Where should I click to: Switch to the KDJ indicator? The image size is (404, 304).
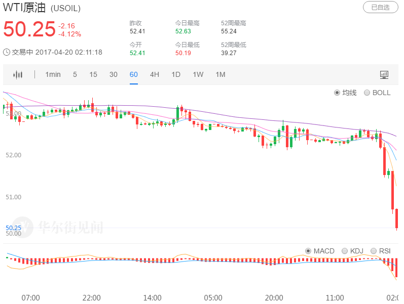pyautogui.click(x=345, y=251)
